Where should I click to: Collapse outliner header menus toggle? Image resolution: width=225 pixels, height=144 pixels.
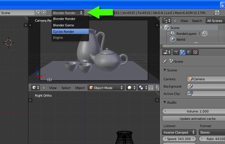[175, 21]
